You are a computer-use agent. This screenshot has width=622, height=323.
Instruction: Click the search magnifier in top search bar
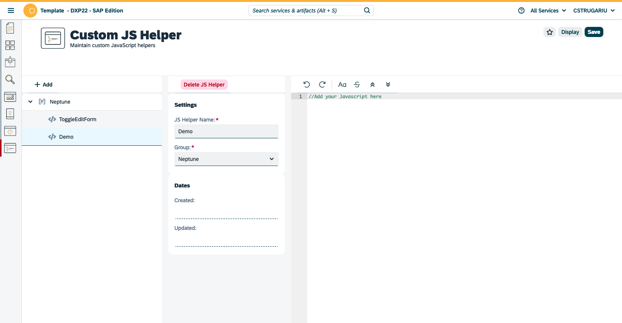[x=367, y=11]
